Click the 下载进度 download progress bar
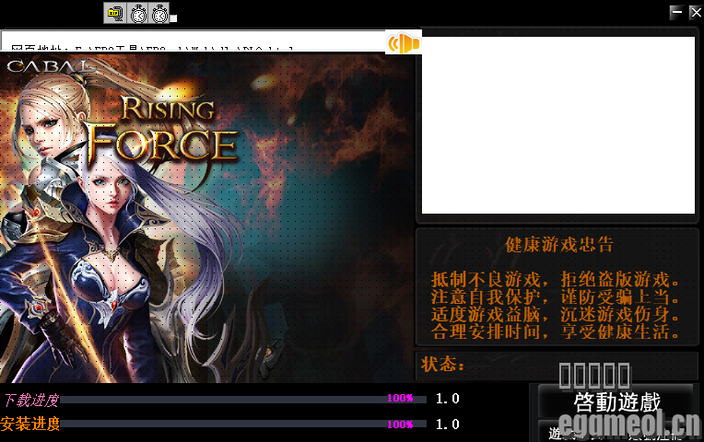704x442 pixels. coord(243,399)
